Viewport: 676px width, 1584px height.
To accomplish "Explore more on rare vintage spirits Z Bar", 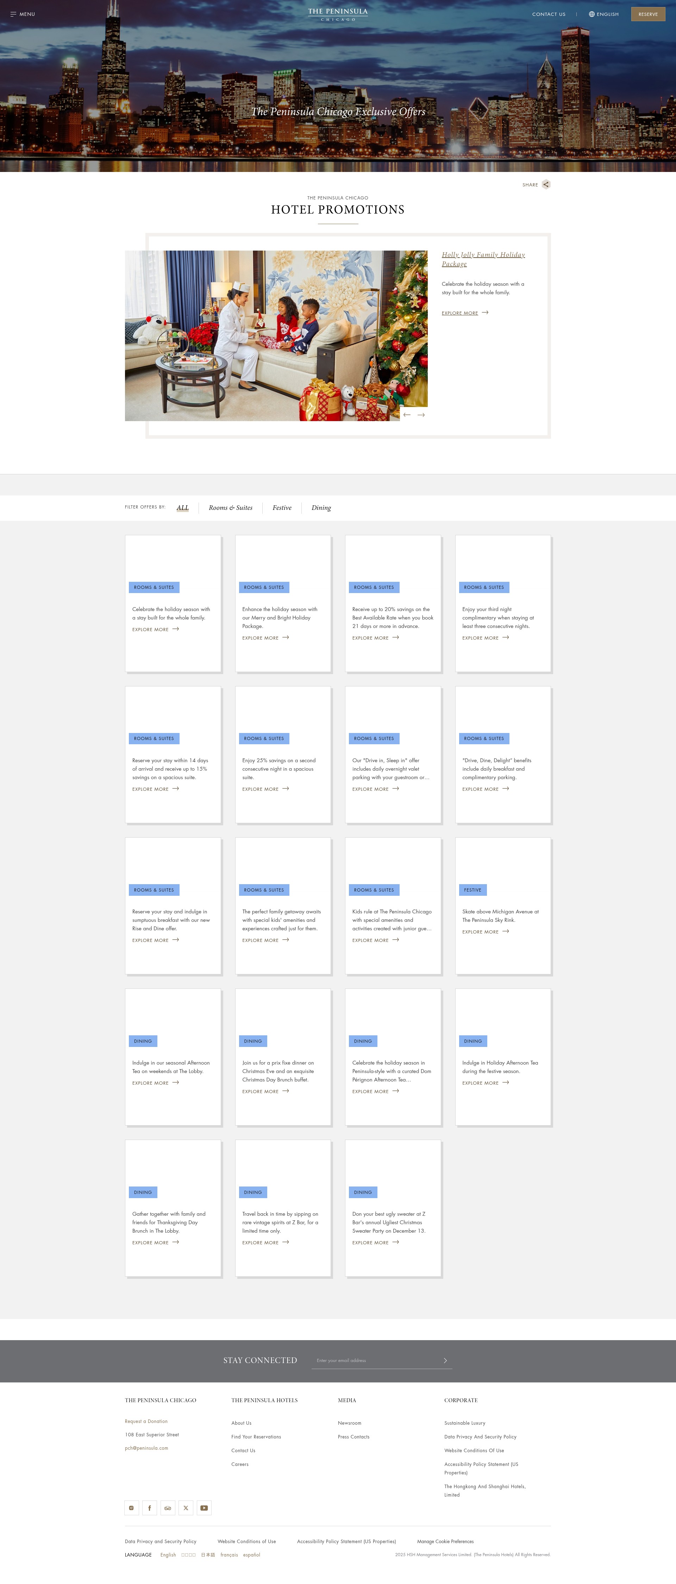I will (265, 1243).
